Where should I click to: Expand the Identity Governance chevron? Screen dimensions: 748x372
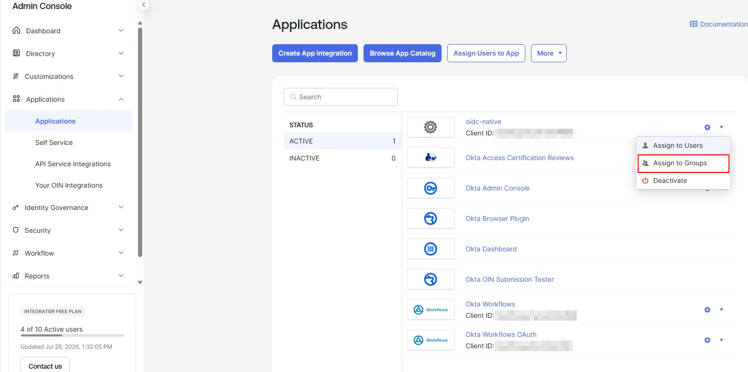(x=121, y=207)
